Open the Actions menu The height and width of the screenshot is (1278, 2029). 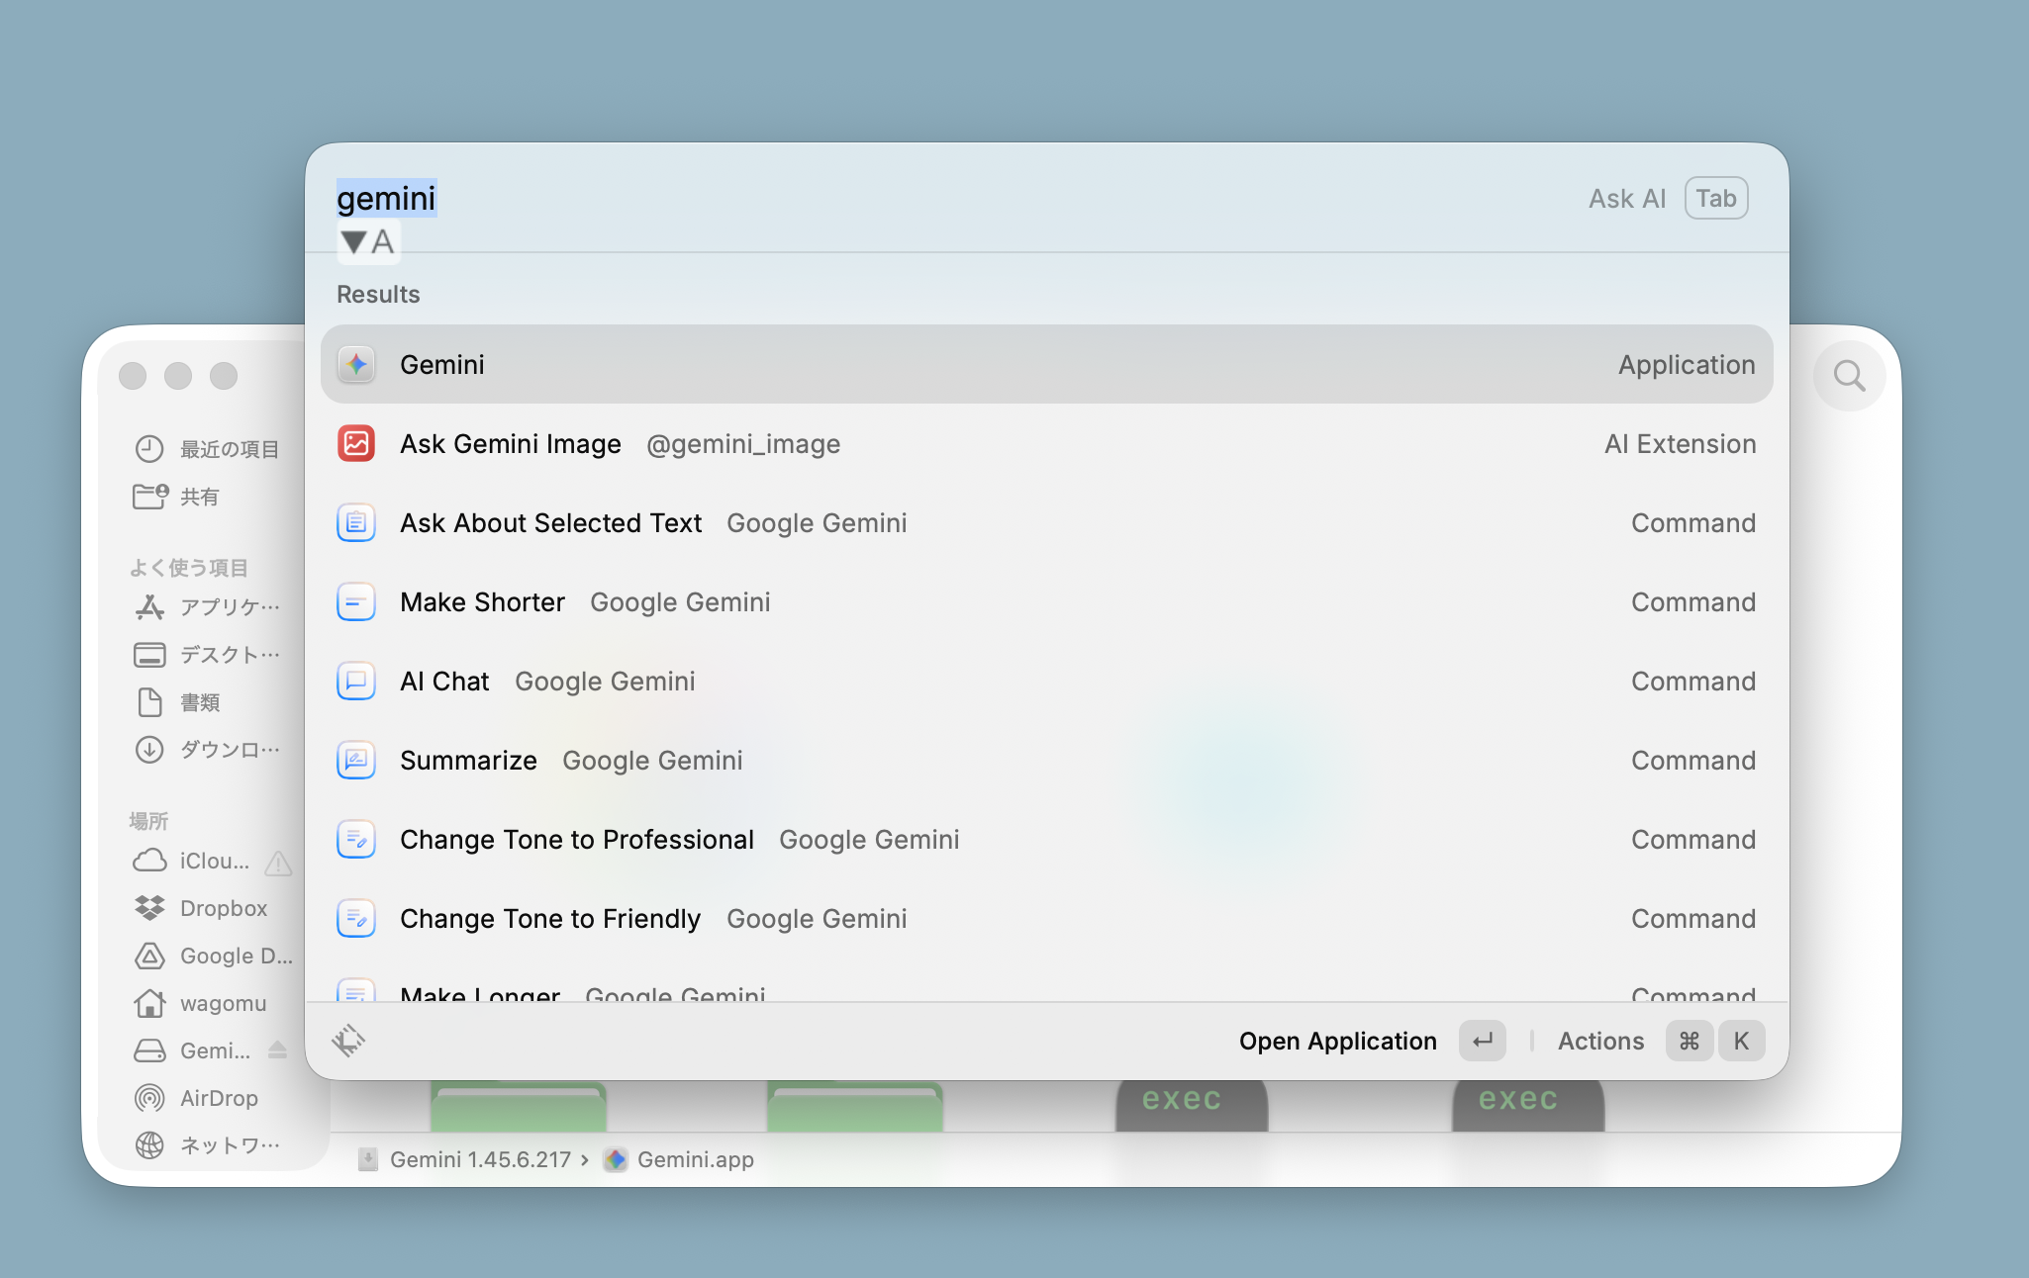click(1600, 1041)
